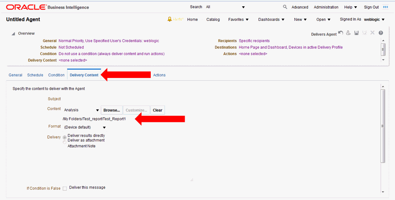Click the Oracle Business Intelligence logo
Screen dimensions: 395x200
click(48, 7)
